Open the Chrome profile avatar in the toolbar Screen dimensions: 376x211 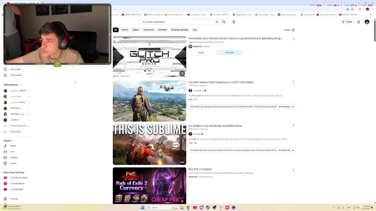click(367, 9)
